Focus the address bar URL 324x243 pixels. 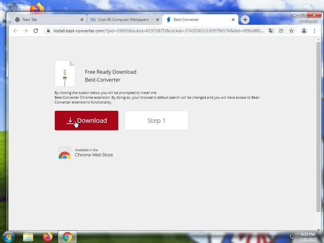click(159, 31)
